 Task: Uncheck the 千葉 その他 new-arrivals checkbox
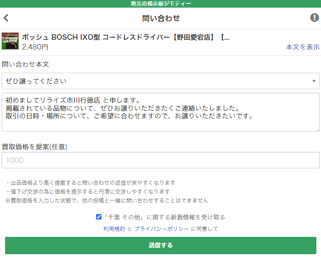click(99, 217)
